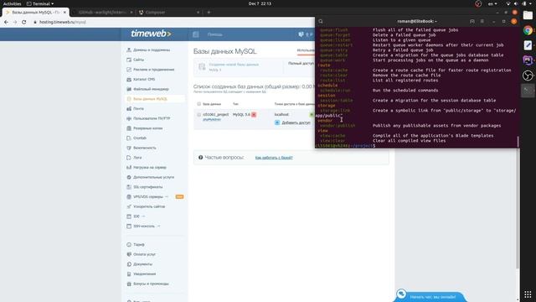536x302 pixels.
Task: Open Реклама и продвижение sidebar section
Action: tap(154, 70)
